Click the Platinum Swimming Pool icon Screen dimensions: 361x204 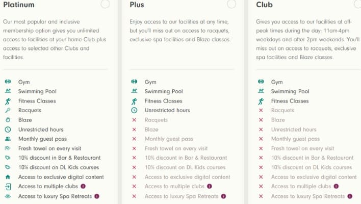click(x=8, y=92)
